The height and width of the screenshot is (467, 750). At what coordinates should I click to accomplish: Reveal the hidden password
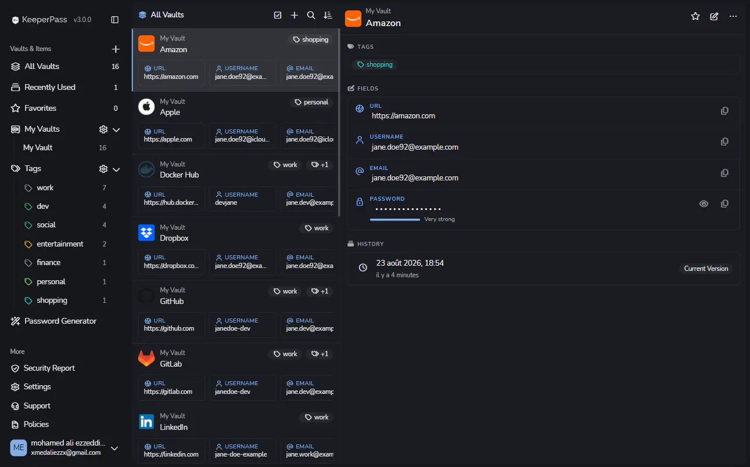704,204
